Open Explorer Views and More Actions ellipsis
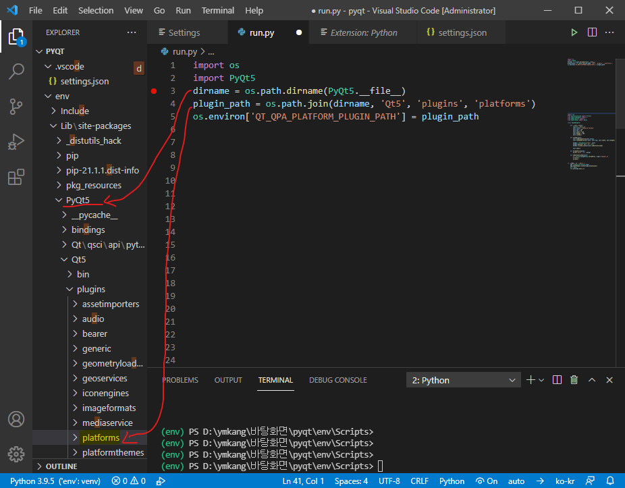625x488 pixels. (x=132, y=32)
